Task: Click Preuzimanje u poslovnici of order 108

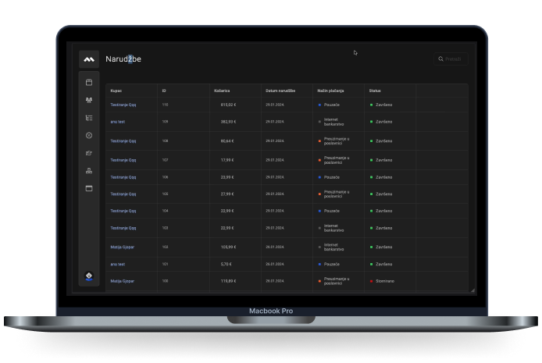Action: 337,141
